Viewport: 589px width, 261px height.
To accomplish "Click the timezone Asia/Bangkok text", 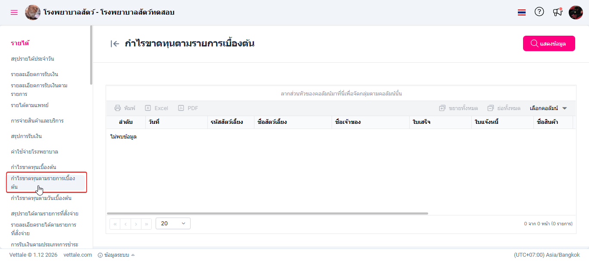I will tap(547, 255).
